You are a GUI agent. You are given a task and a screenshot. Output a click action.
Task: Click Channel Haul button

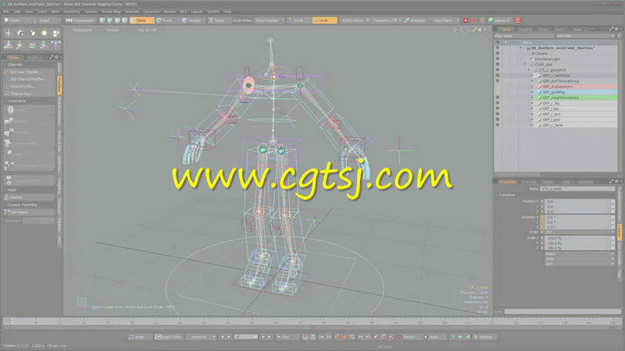pos(29,94)
